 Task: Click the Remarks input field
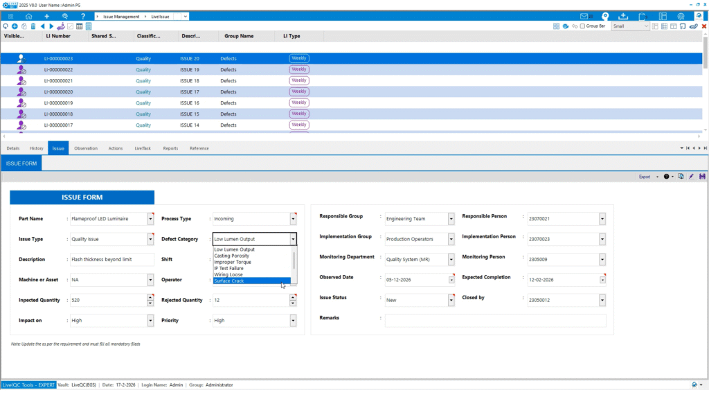point(495,320)
